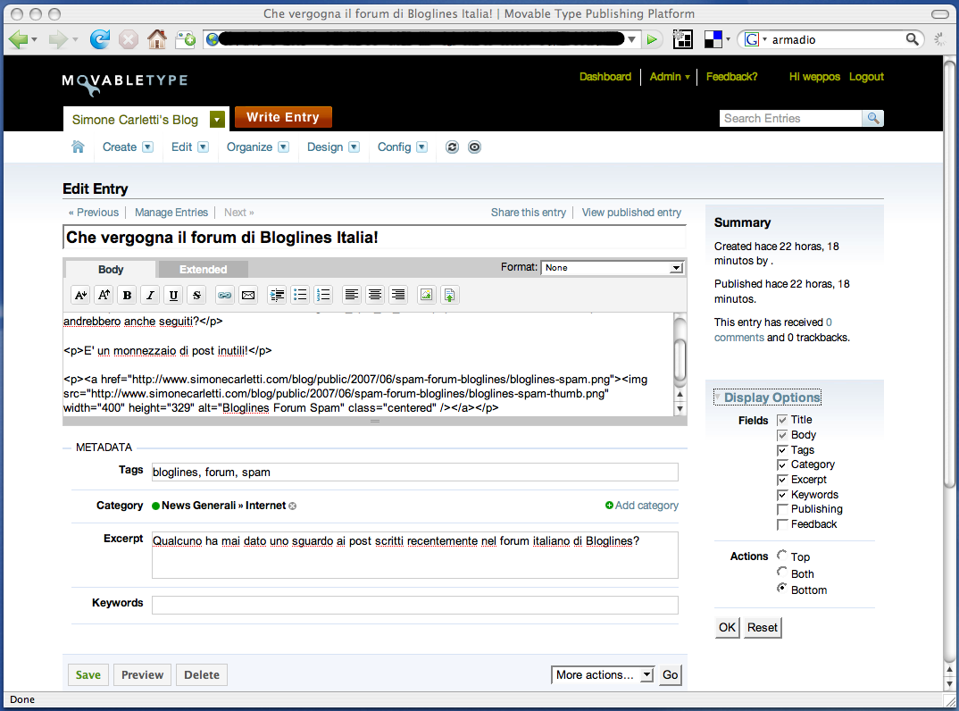The width and height of the screenshot is (959, 711).
Task: Go to the browser home page icon
Action: [x=157, y=40]
